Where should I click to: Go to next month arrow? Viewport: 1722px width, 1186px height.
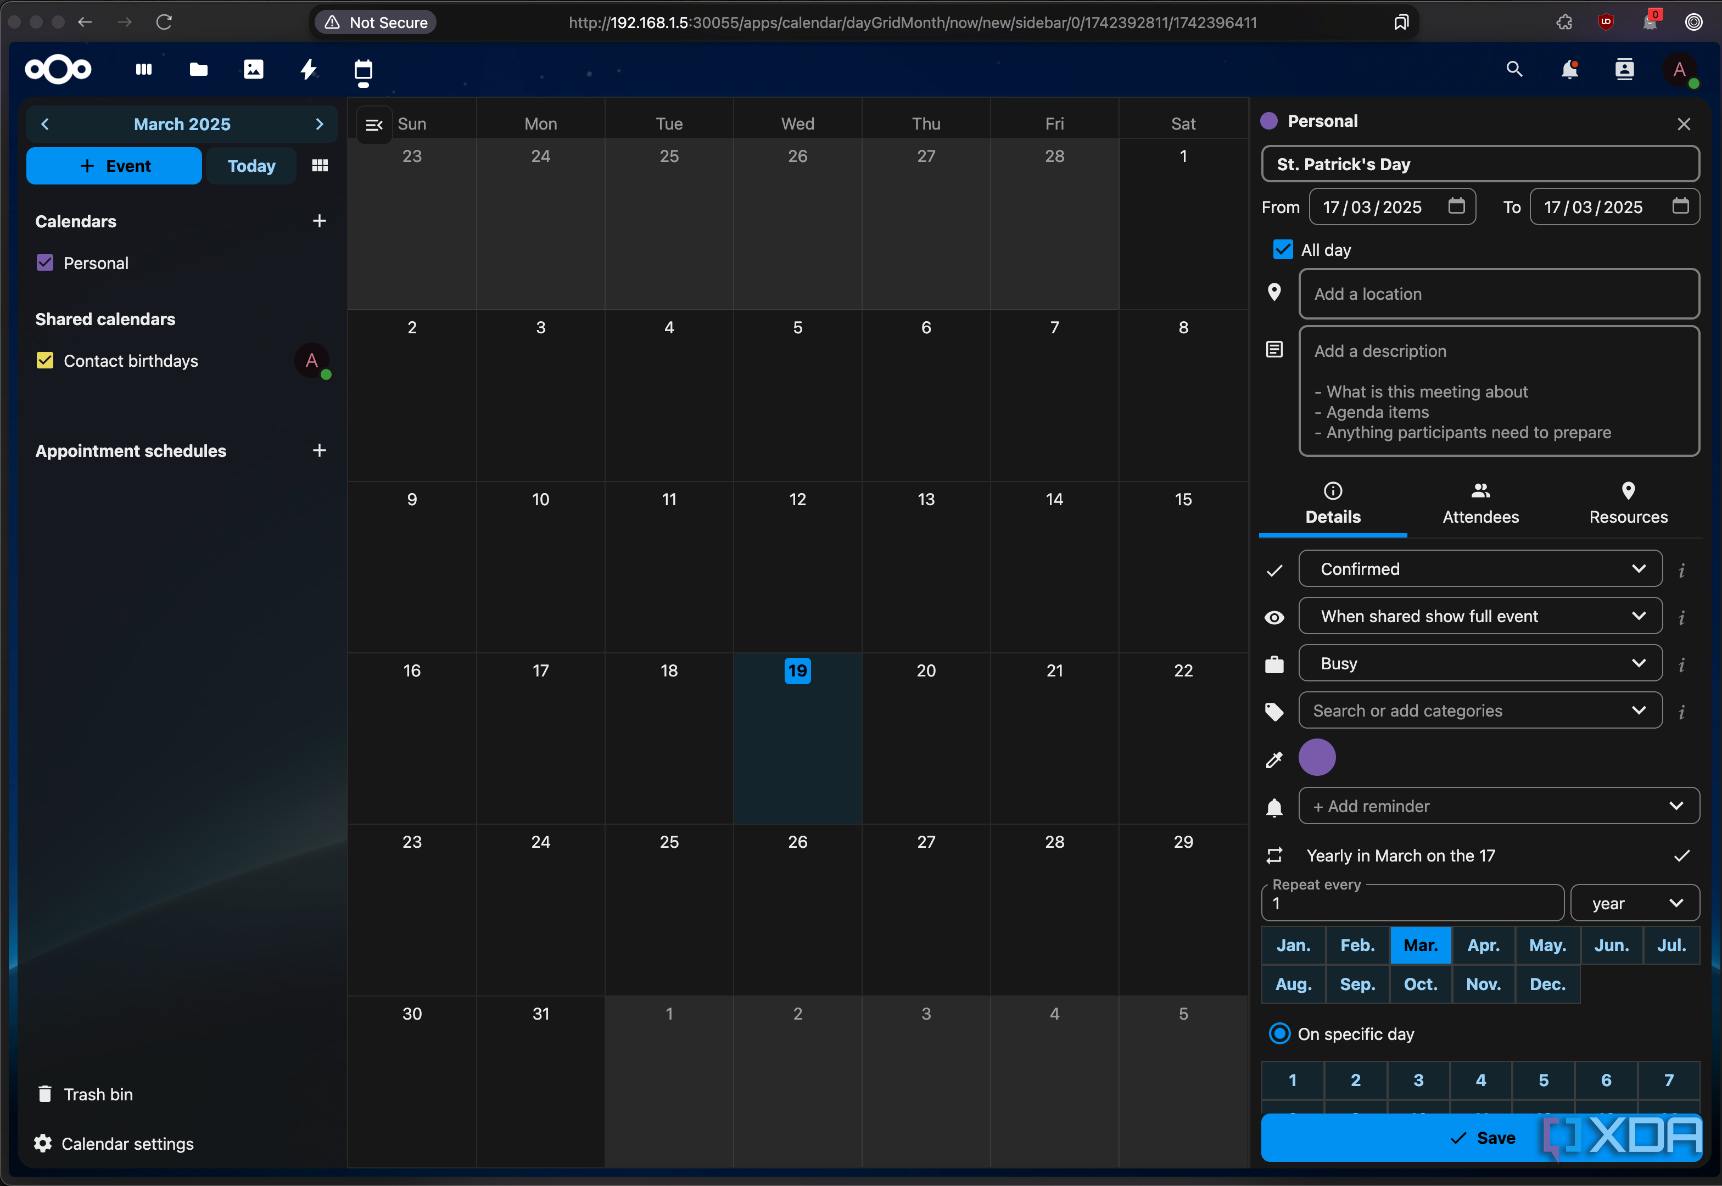pos(320,124)
